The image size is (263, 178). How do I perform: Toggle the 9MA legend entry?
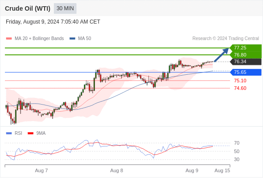pyautogui.click(x=37, y=133)
